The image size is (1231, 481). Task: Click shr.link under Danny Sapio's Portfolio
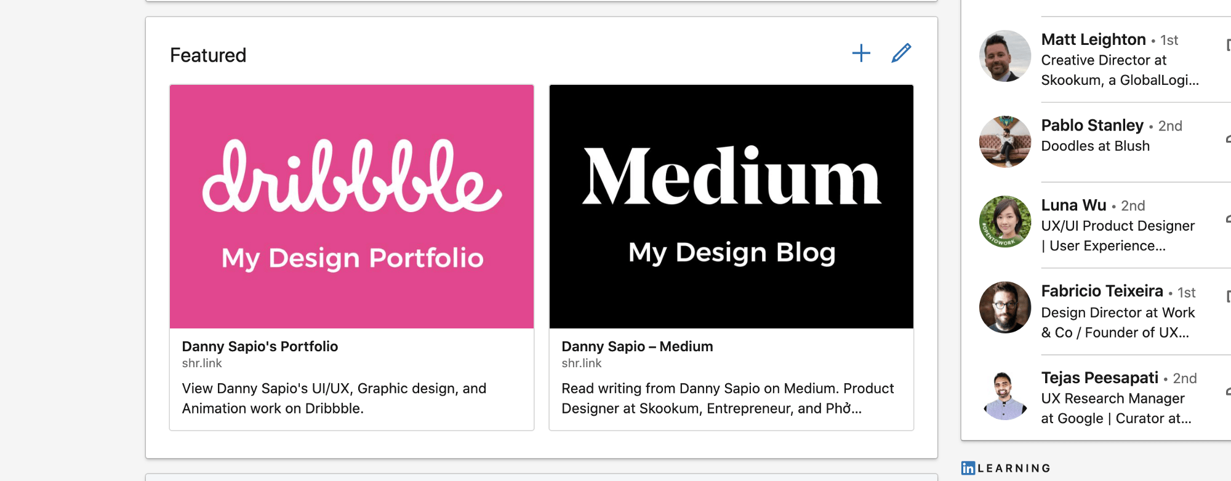202,364
